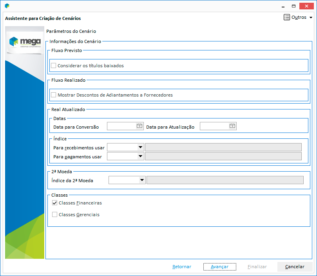This screenshot has width=317, height=276.
Task: Click the Mega logo in sidebar
Action: coord(25,42)
